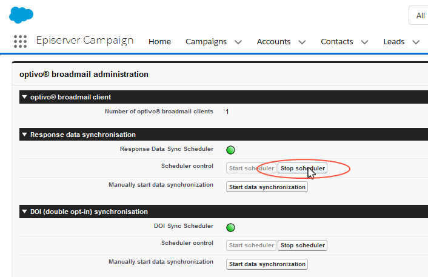428x277 pixels.
Task: Open the Contacts tab dropdown chevron
Action: tap(364, 42)
